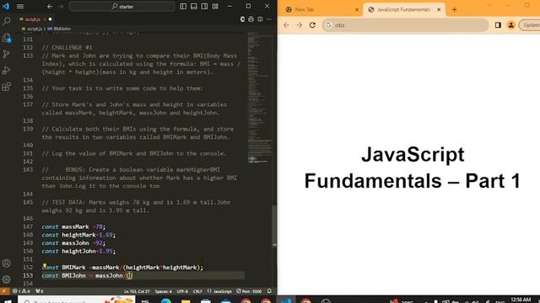The height and width of the screenshot is (303, 540).
Task: Split the editor to the right
Action: [260, 19]
